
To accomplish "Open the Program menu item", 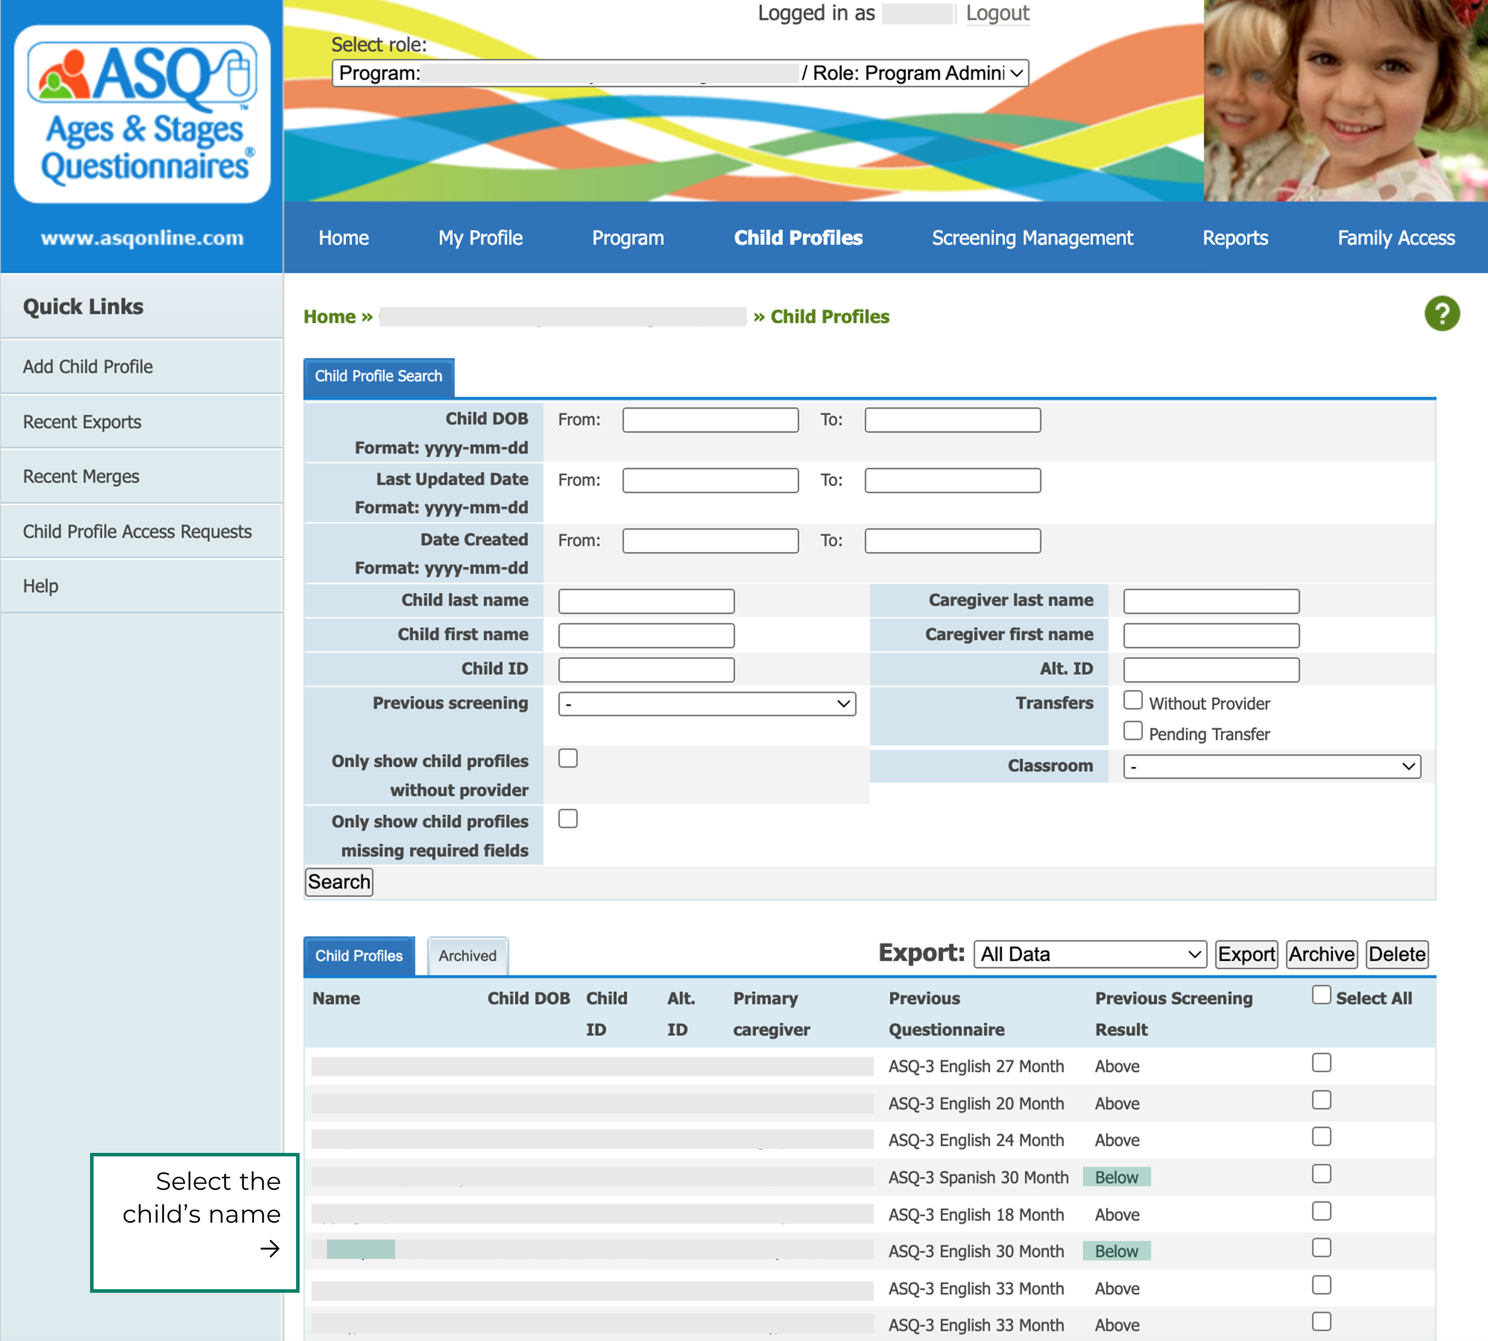I will tap(628, 238).
